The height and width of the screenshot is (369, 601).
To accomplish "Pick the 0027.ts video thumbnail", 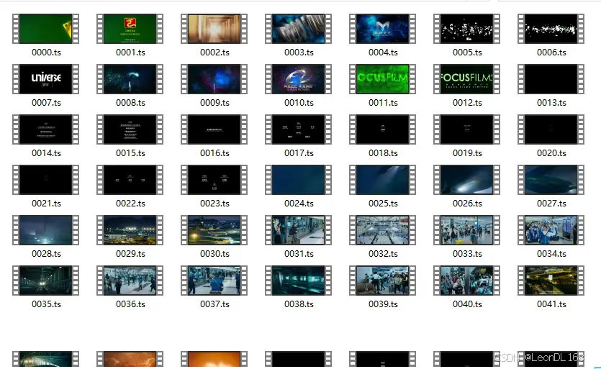I will pyautogui.click(x=551, y=180).
